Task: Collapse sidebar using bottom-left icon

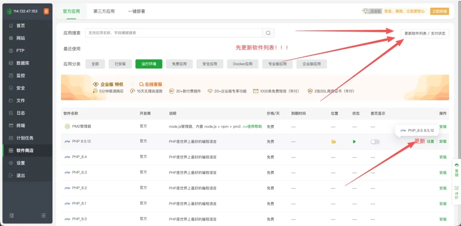Action: click(x=12, y=215)
